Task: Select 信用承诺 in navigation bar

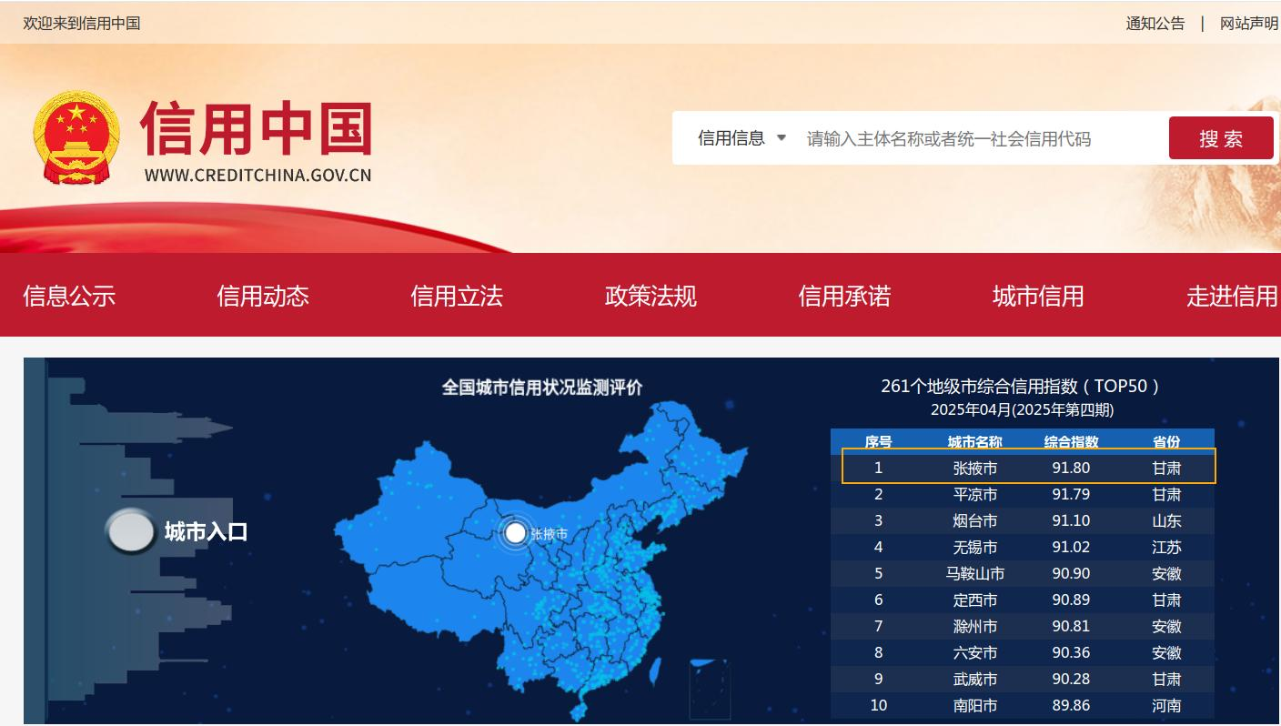Action: pos(844,296)
